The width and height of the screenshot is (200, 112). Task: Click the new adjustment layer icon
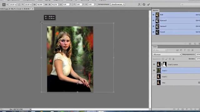tap(187, 109)
